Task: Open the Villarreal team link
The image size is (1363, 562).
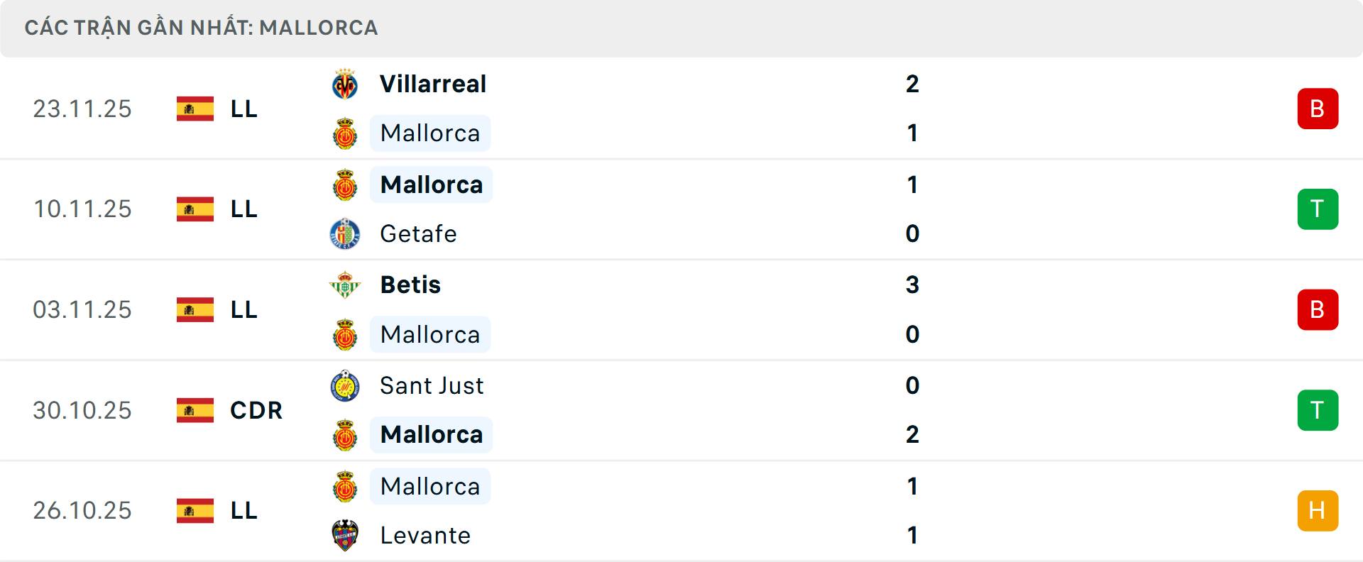Action: pyautogui.click(x=433, y=84)
